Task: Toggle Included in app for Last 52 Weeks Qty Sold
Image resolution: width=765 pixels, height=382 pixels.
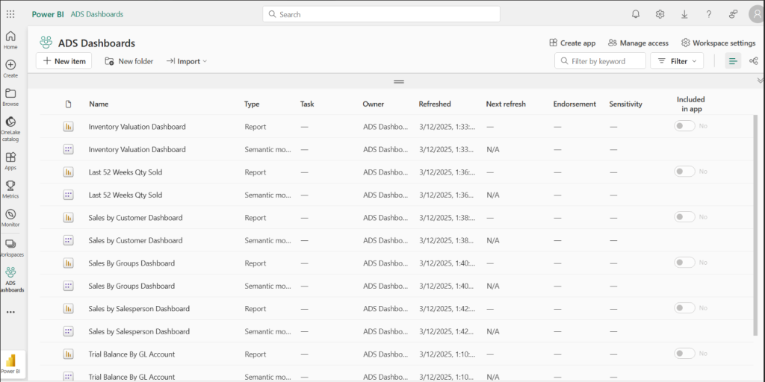Action: pyautogui.click(x=684, y=172)
